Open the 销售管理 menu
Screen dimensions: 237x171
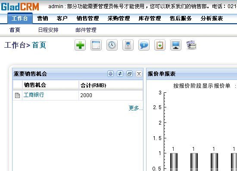pyautogui.click(x=87, y=18)
